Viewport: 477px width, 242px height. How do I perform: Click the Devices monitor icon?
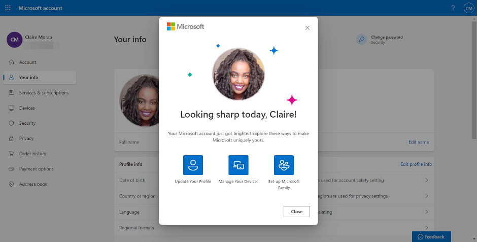coord(11,108)
